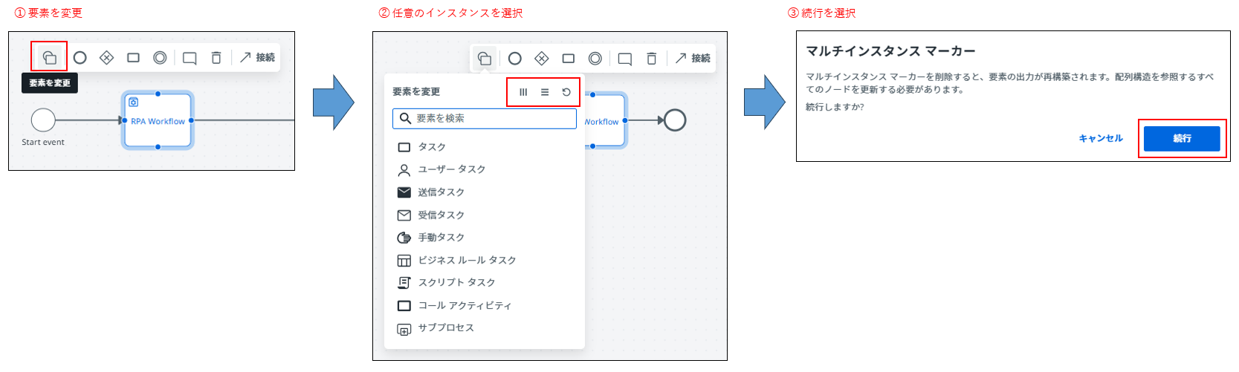Choose ユーザー タスク from the element list
This screenshot has width=1239, height=372.
[x=450, y=169]
